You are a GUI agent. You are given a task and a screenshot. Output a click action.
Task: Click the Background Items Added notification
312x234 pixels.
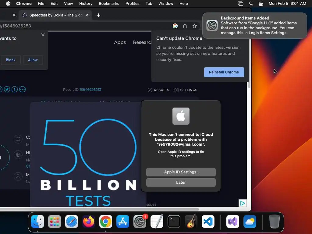coord(255,26)
